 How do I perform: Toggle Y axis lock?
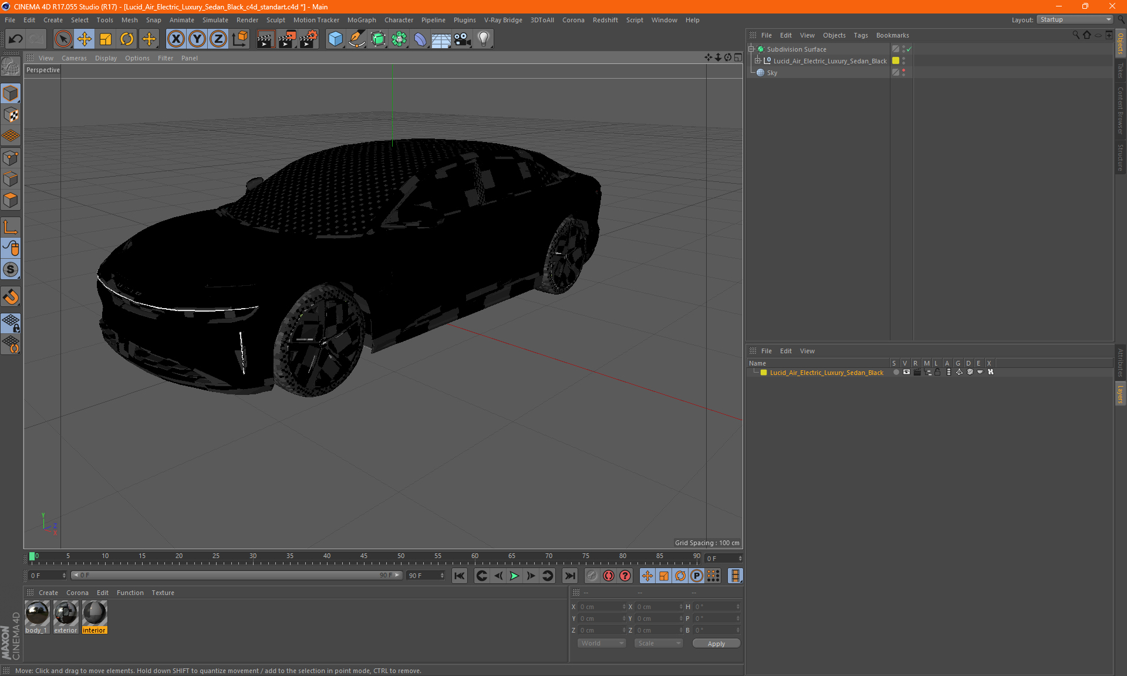coord(197,39)
